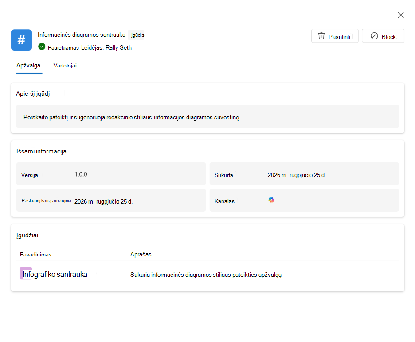Click the description starting with Perskaito pateiktį

pyautogui.click(x=132, y=117)
